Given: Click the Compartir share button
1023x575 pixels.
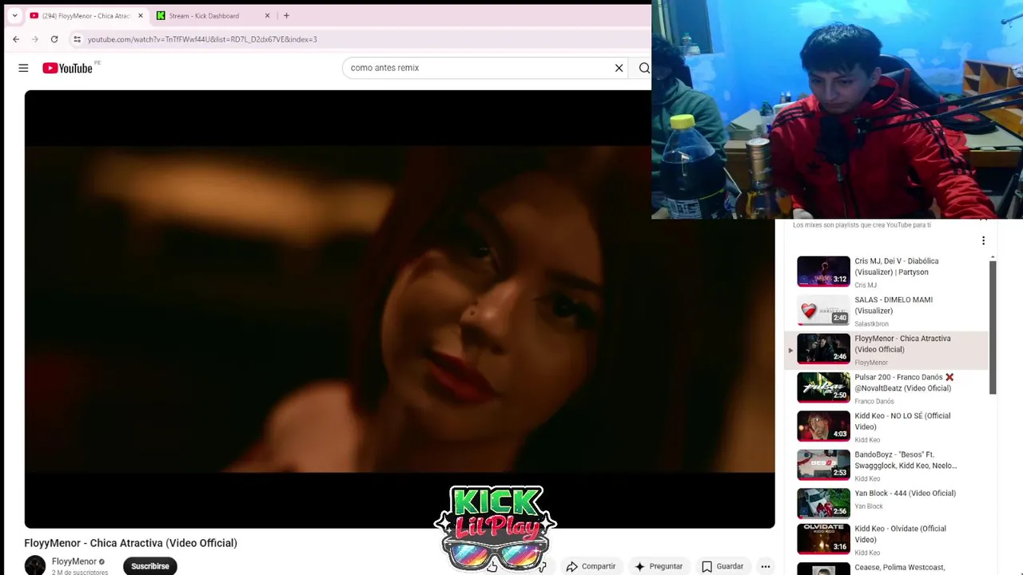Looking at the screenshot, I should pyautogui.click(x=591, y=566).
